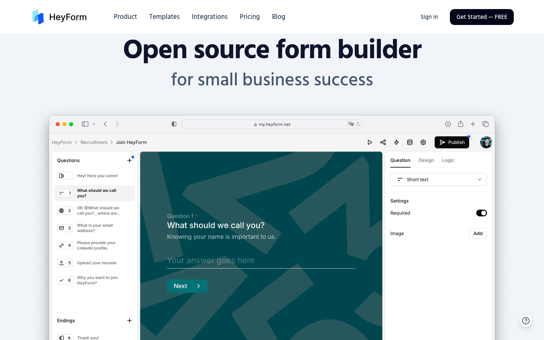Click the HeyForm breadcrumb
Viewport: 544px width, 340px height.
click(62, 142)
